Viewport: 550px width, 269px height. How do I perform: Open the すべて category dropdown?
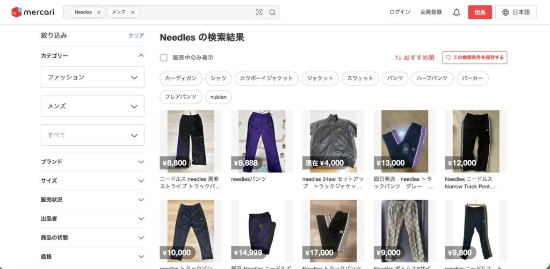[x=92, y=135]
